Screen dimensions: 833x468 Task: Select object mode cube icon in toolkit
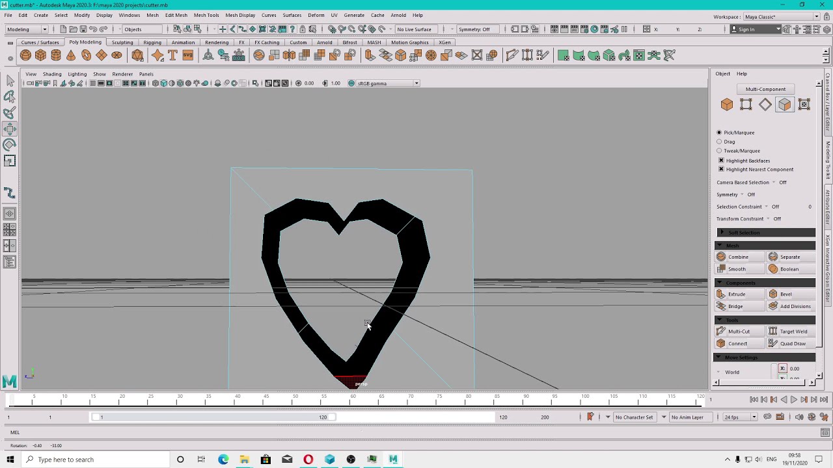point(727,105)
